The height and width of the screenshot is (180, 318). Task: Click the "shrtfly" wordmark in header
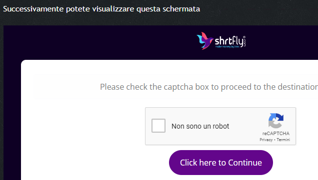229,41
